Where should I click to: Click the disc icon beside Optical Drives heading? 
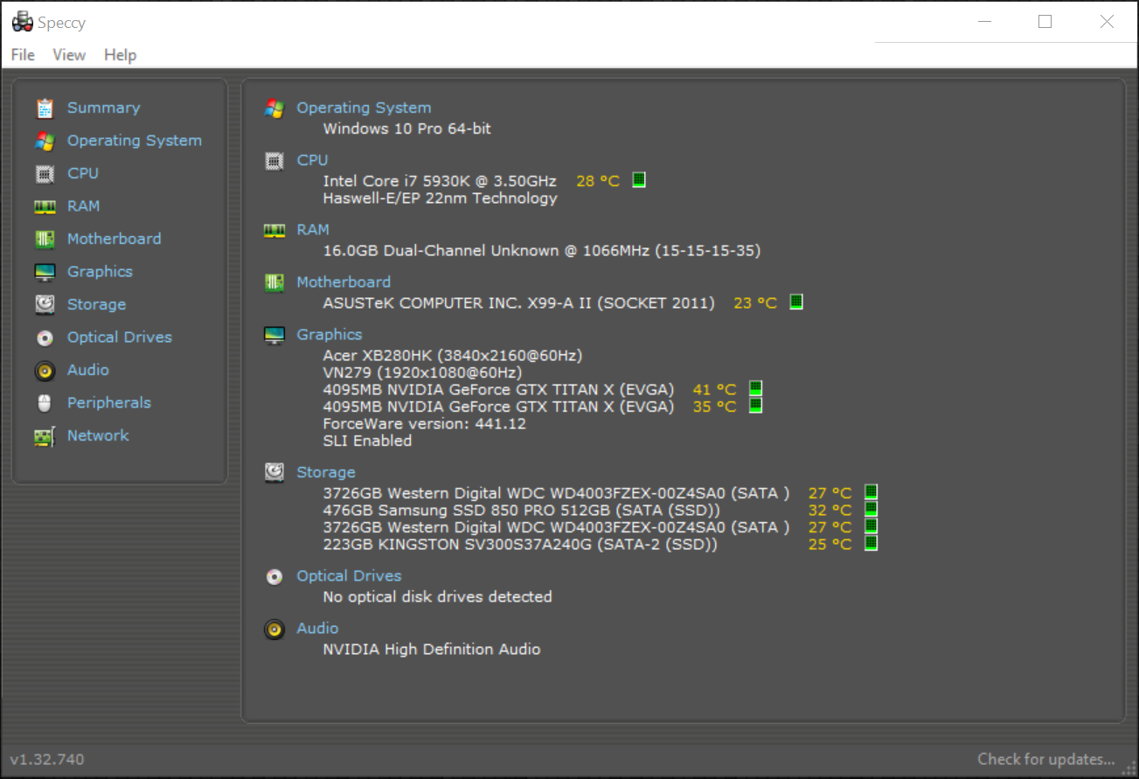[x=274, y=576]
